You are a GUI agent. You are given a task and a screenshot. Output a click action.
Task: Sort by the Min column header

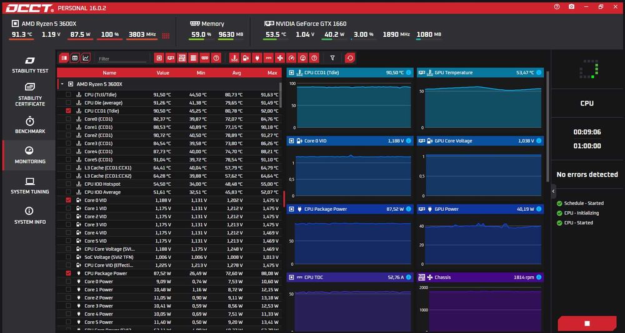tap(201, 73)
